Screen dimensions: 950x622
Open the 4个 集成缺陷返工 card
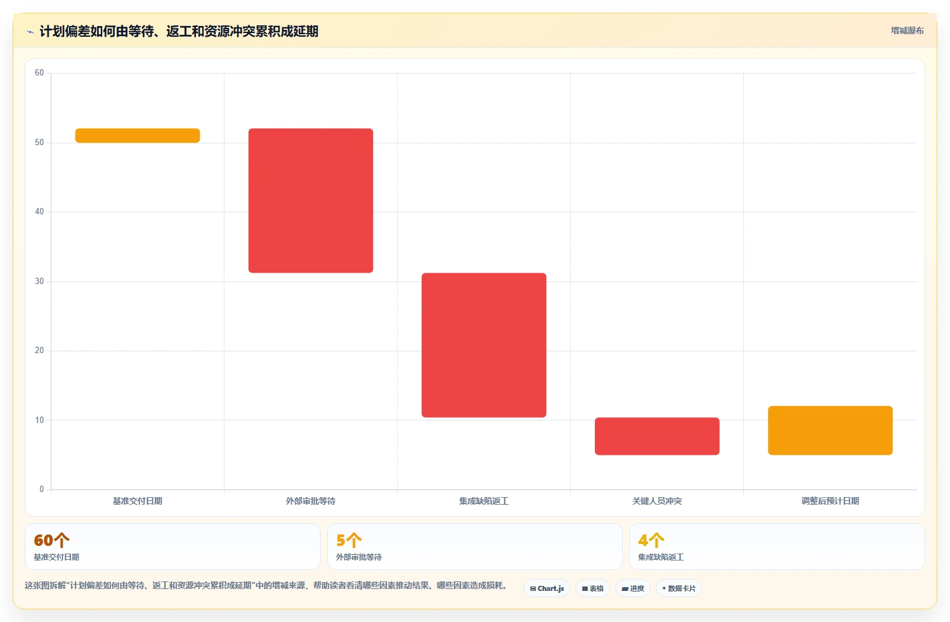[777, 547]
